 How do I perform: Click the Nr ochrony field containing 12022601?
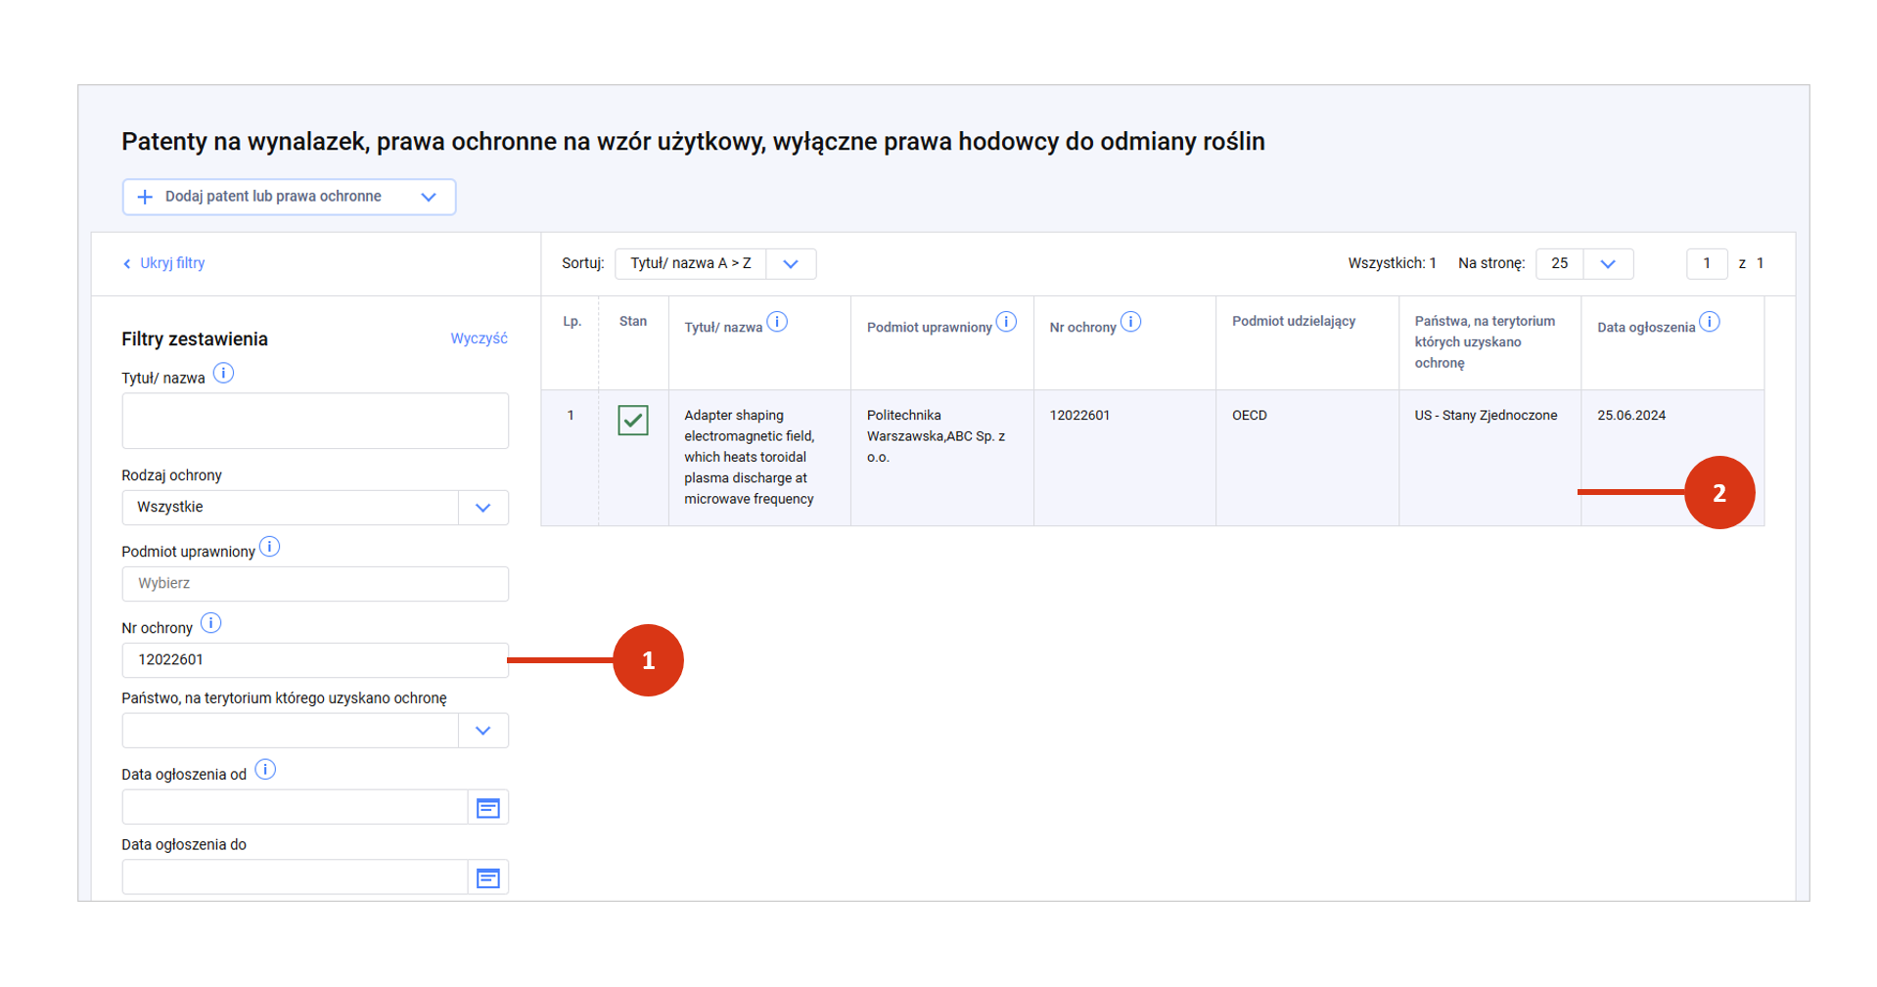tap(315, 660)
